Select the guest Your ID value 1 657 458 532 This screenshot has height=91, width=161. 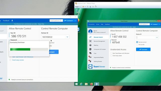point(119,37)
